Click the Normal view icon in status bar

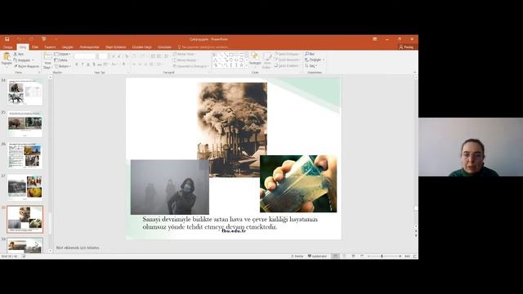click(x=336, y=256)
